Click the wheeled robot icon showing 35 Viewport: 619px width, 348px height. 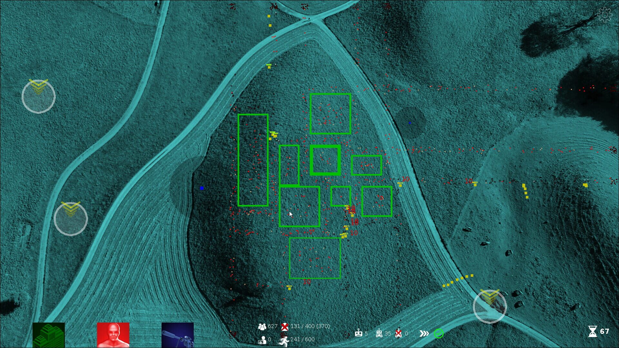[379, 333]
